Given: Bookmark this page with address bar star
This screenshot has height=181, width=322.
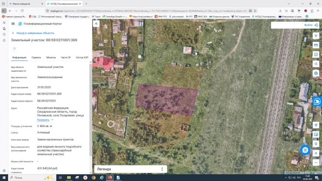Looking at the screenshot, I should [255, 11].
